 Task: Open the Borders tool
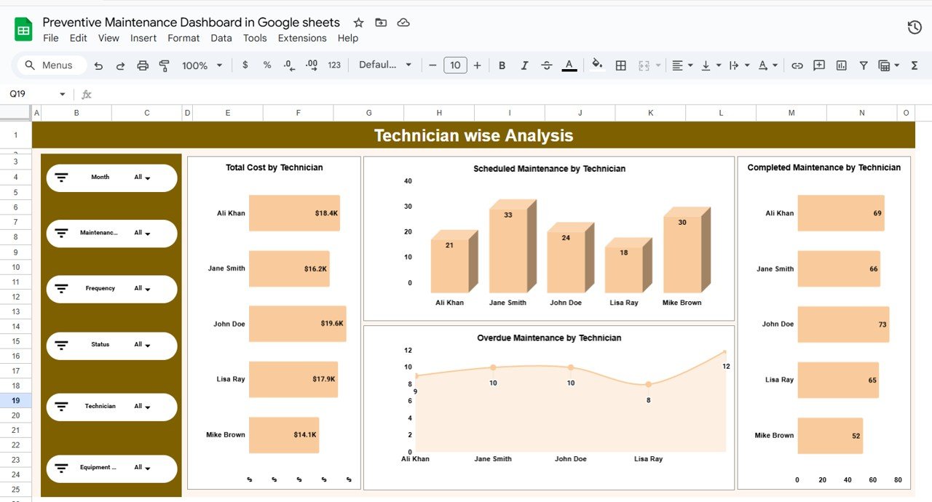click(620, 65)
